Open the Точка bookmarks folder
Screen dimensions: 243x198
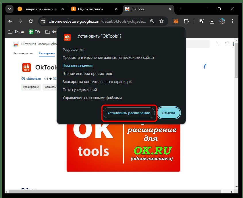click(16, 32)
